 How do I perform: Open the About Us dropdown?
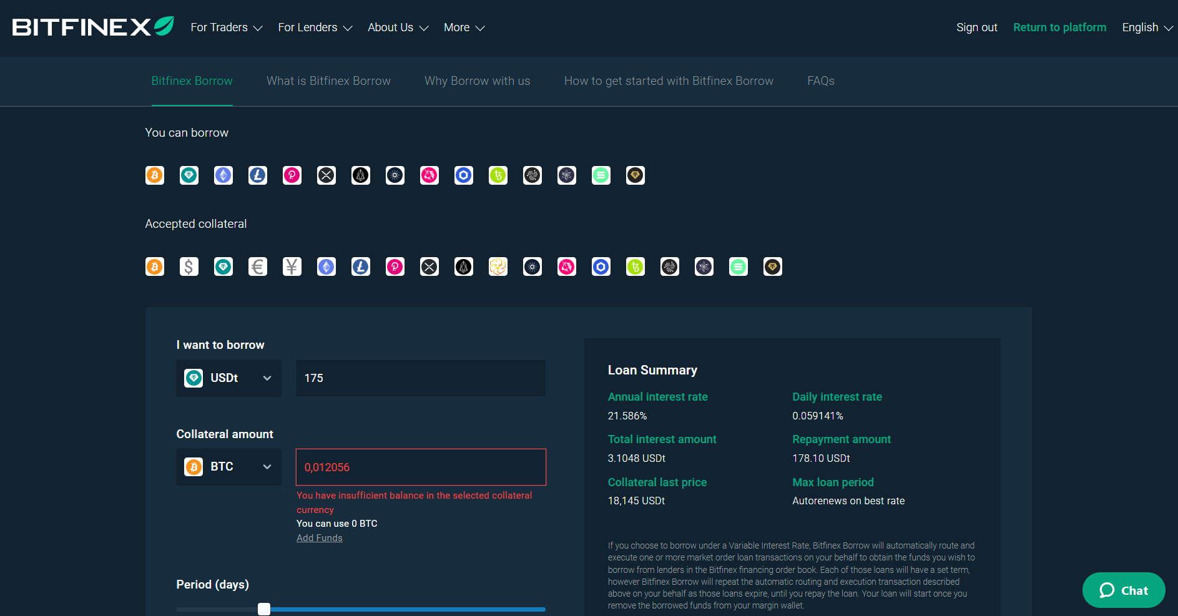click(398, 27)
